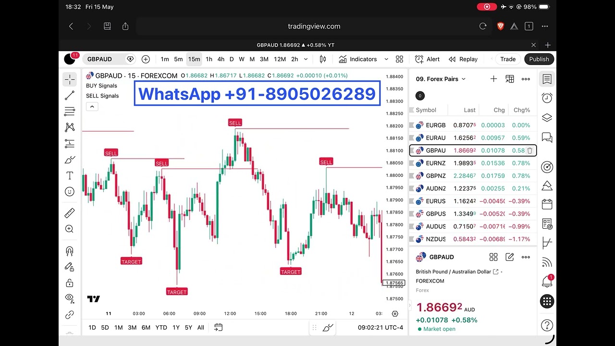This screenshot has height=346, width=615.
Task: Toggle magnet mode for drawings
Action: pyautogui.click(x=70, y=251)
